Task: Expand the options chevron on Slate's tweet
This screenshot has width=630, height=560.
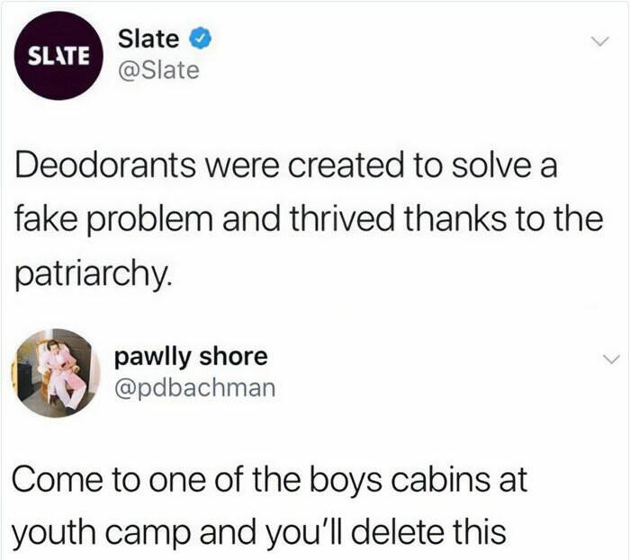Action: 600,41
